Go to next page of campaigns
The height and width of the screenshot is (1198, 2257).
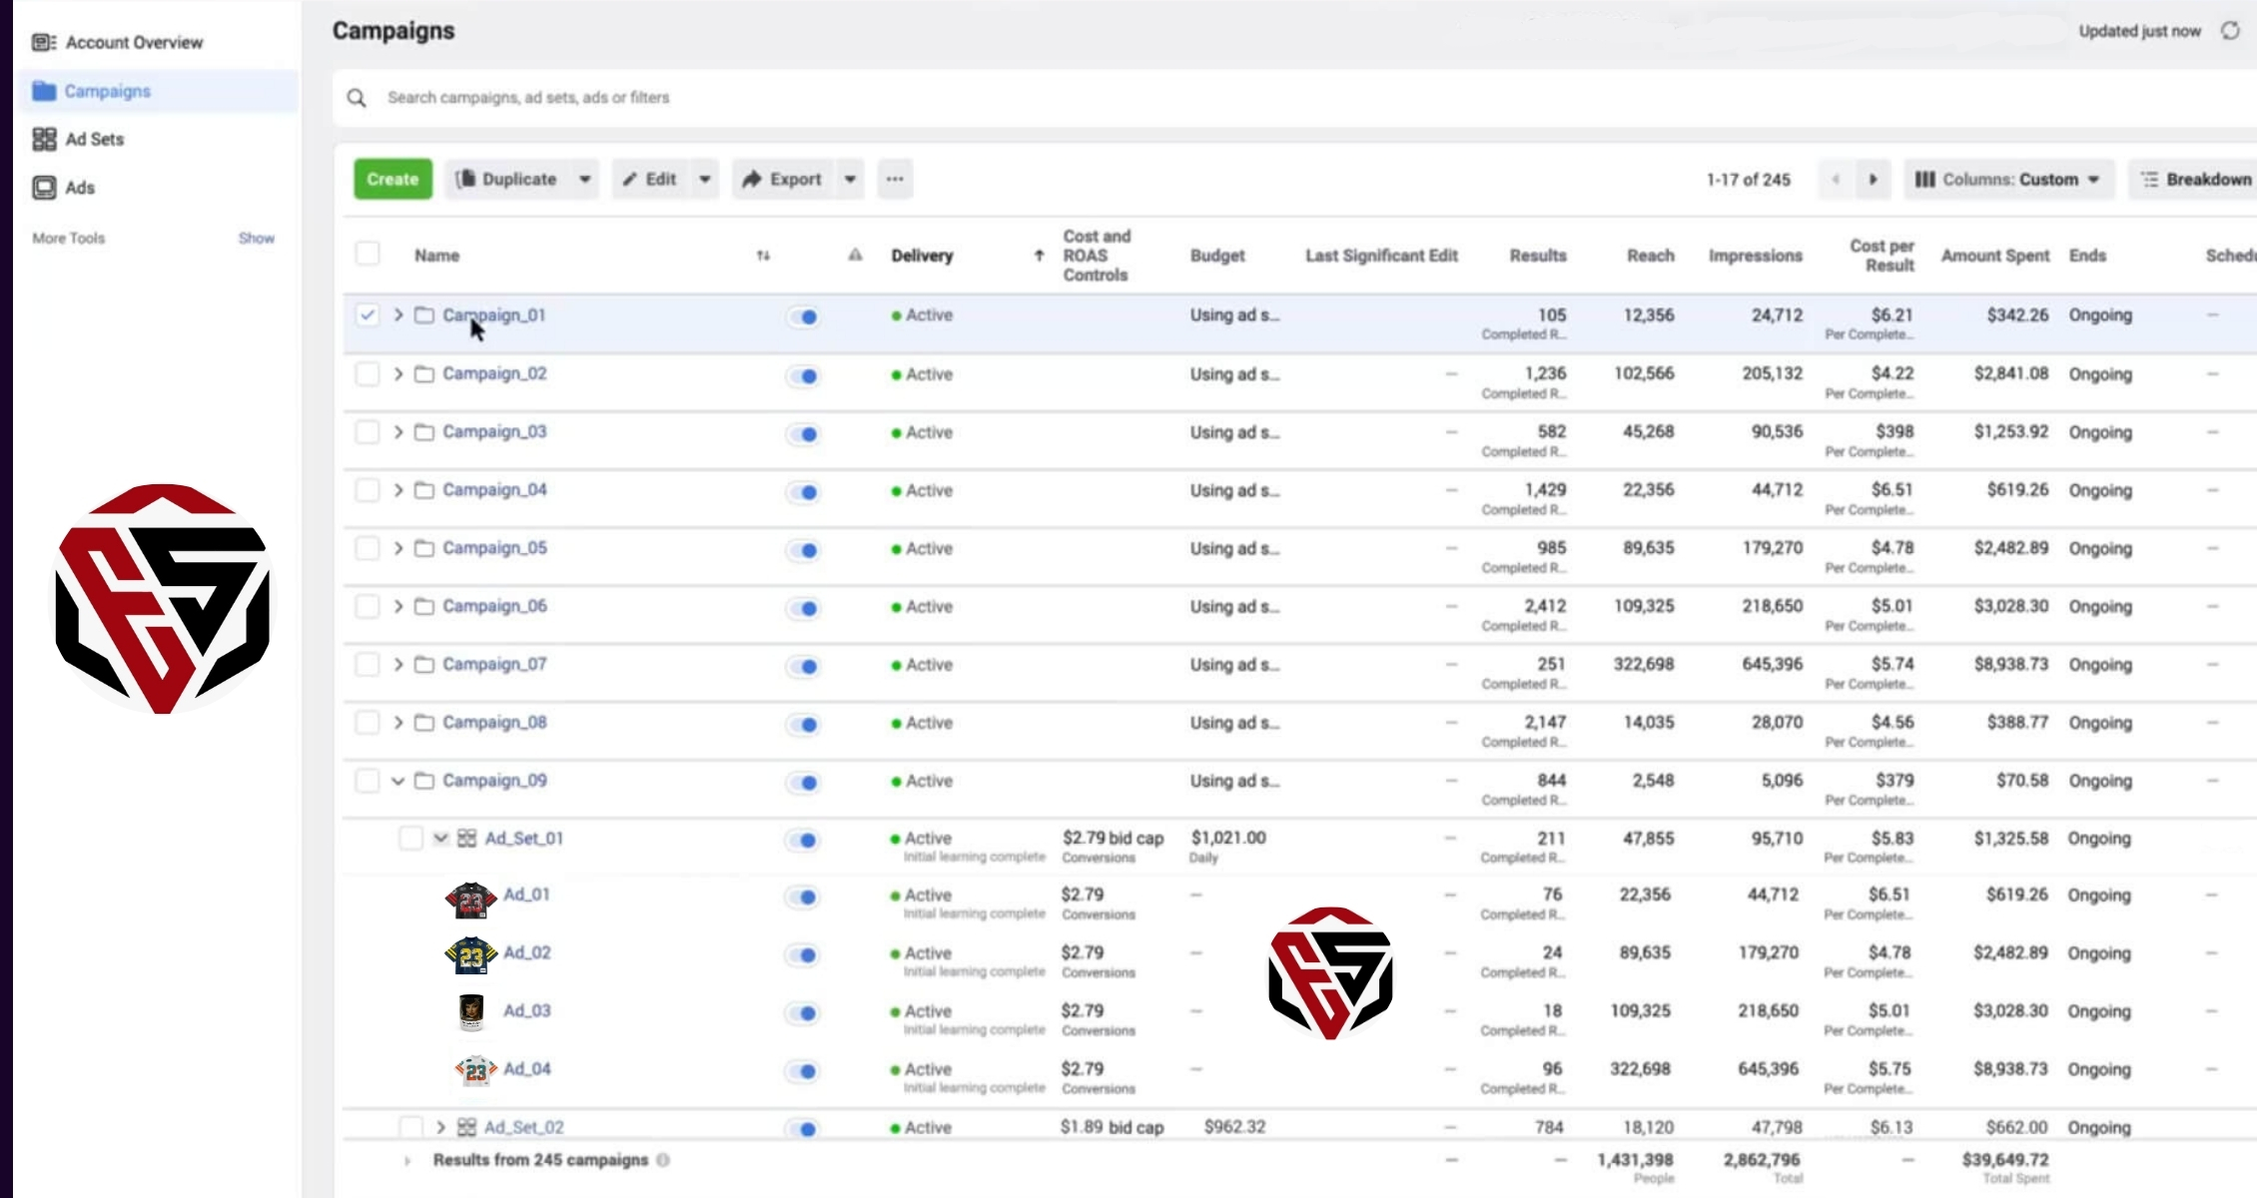tap(1873, 180)
